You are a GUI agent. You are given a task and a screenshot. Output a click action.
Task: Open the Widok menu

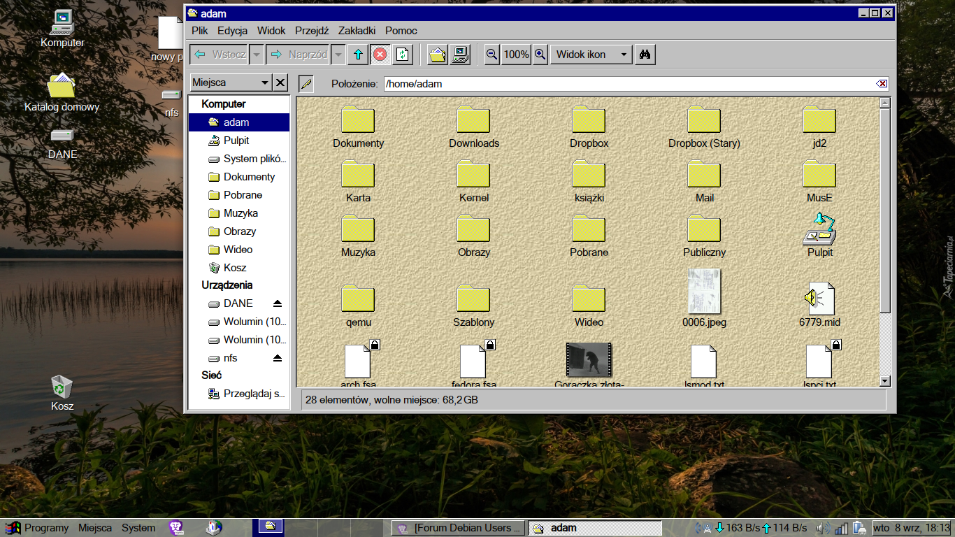271,31
